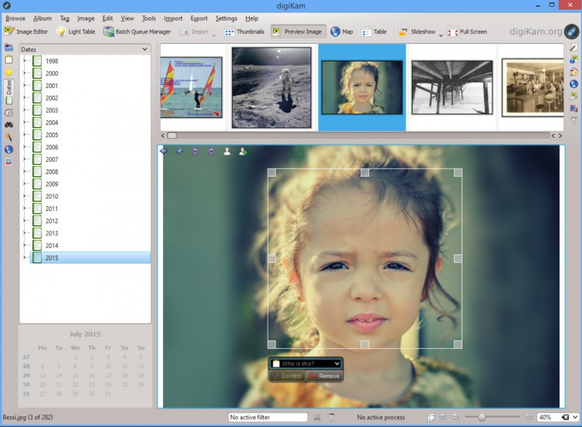
Task: Switch to Thumbnails view
Action: click(248, 31)
